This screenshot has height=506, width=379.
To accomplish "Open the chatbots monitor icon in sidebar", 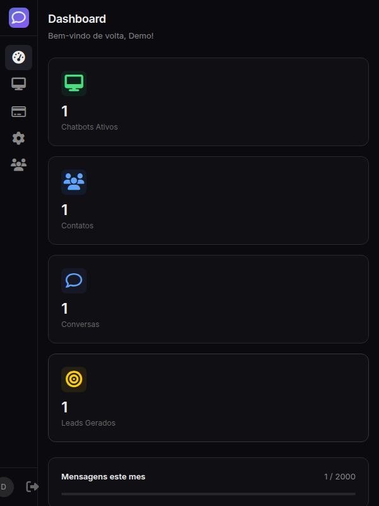I will [x=18, y=83].
